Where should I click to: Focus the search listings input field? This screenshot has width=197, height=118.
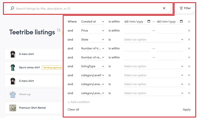(88, 9)
